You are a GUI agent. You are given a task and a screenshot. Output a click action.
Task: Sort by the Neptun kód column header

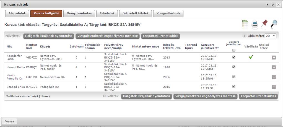coord(32,46)
